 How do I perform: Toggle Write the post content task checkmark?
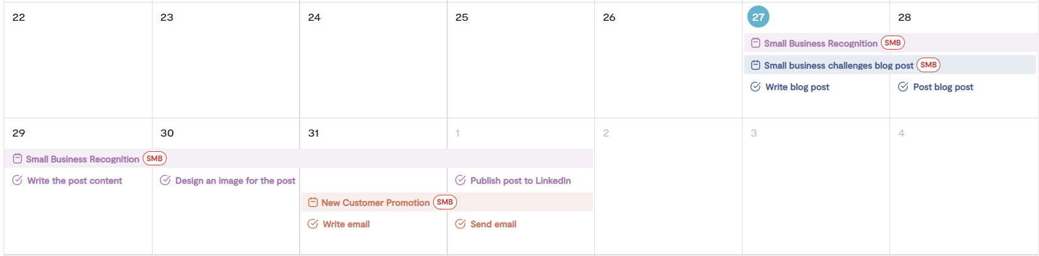pos(17,180)
